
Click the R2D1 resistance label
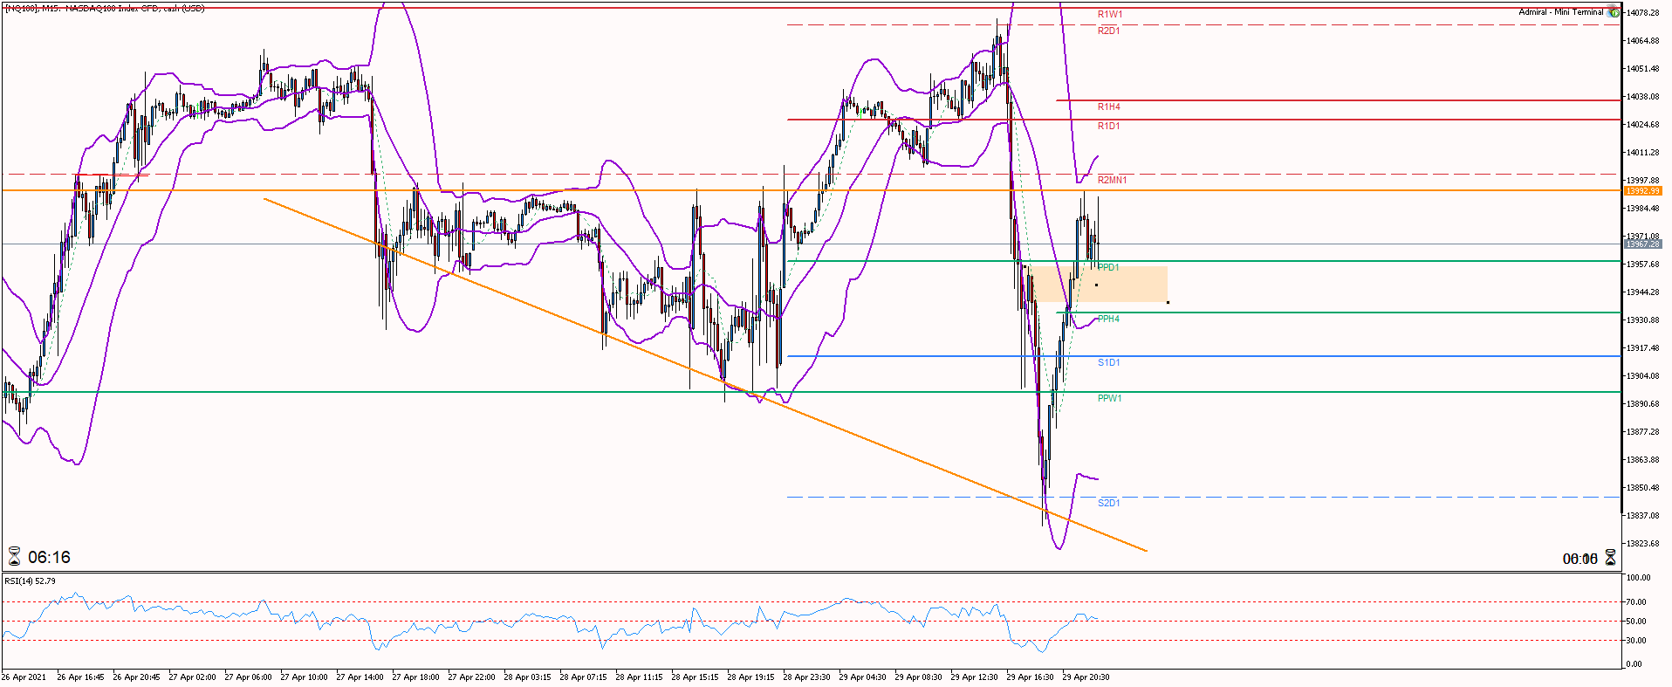pyautogui.click(x=1108, y=31)
